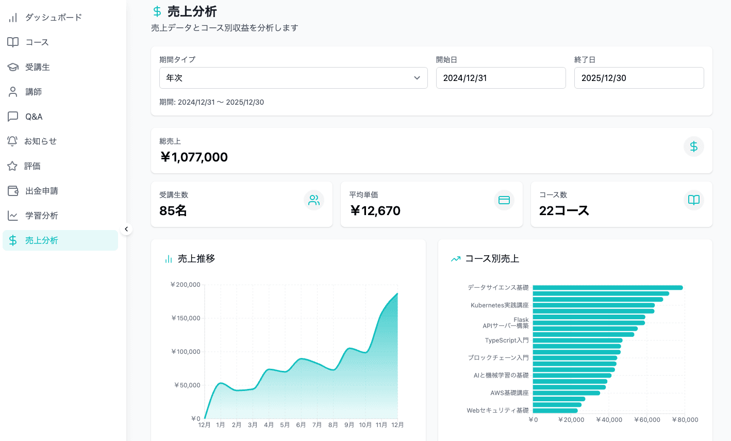
Task: Open the Q&A section from the sidebar
Action: [13, 116]
